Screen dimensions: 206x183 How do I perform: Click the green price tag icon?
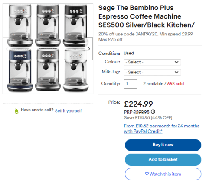[16, 111]
